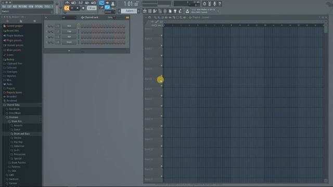
Task: Open the VIEW menu
Action: coord(31,7)
